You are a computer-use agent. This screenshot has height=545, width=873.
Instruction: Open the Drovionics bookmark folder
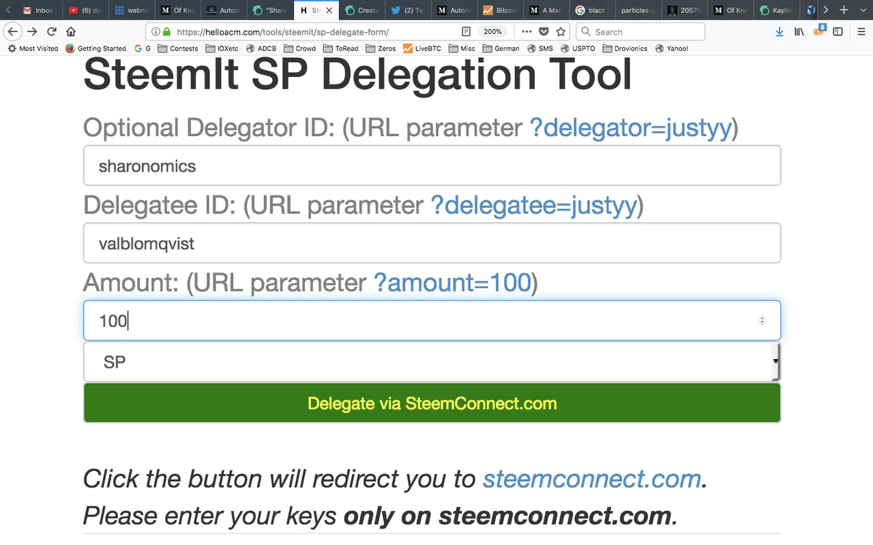coord(625,48)
